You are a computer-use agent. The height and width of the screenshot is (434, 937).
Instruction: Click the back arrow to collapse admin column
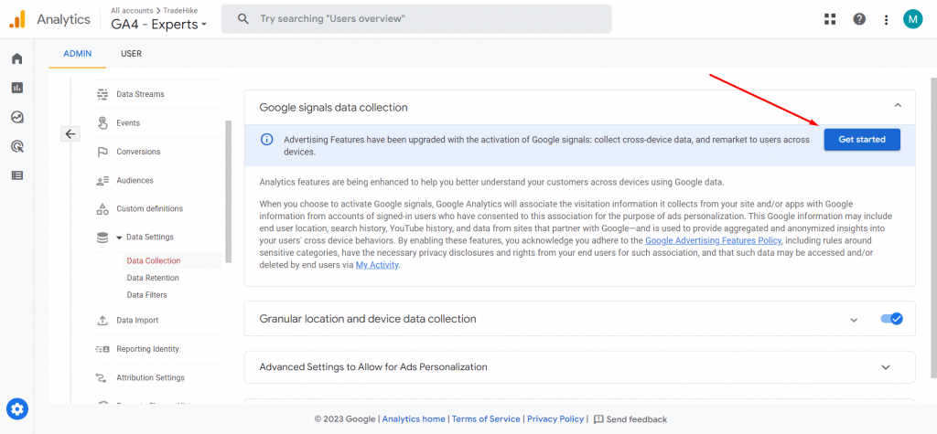click(70, 133)
